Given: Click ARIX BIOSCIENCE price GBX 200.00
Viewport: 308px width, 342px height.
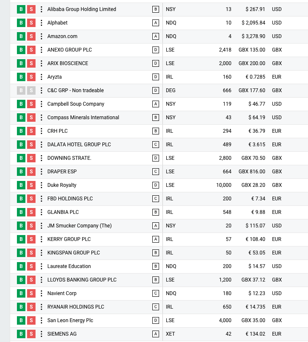Looking at the screenshot, I should tap(252, 63).
